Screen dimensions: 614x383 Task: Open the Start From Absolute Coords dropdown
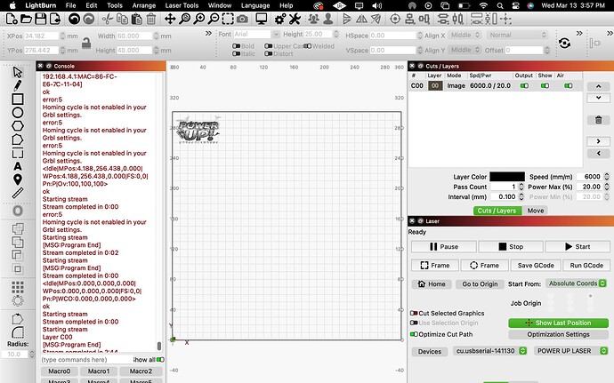coord(576,283)
